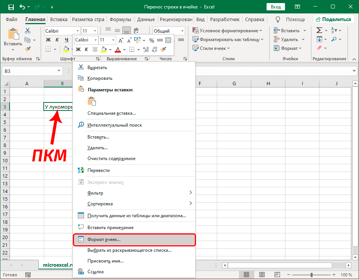Click Format Painter brush in mini toolbar
This screenshot has height=279, width=359.
[163, 49]
